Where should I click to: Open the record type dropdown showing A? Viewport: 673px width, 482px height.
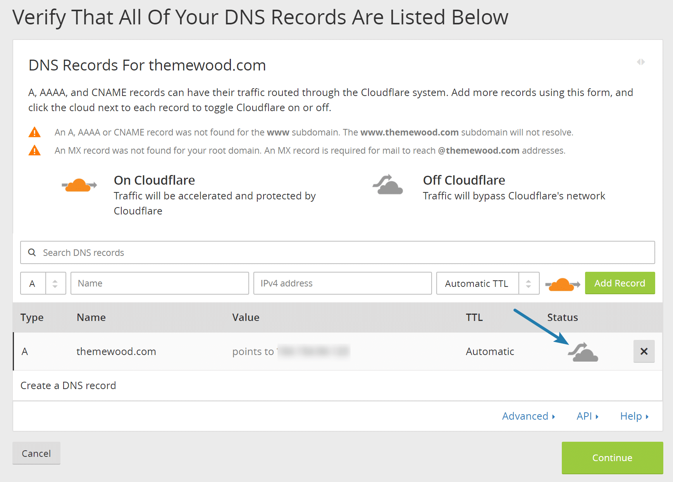(x=43, y=283)
